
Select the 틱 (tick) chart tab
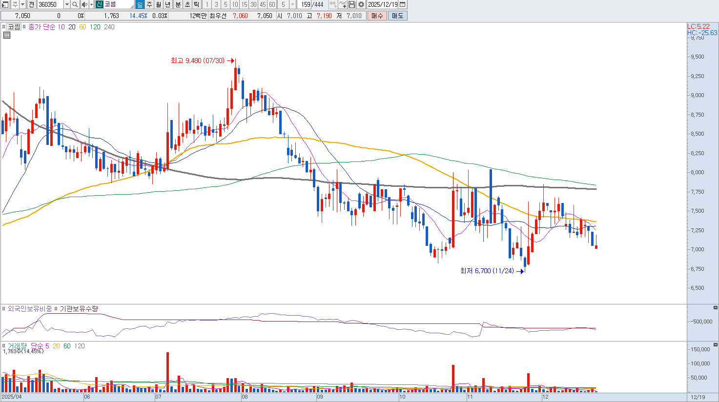point(196,4)
